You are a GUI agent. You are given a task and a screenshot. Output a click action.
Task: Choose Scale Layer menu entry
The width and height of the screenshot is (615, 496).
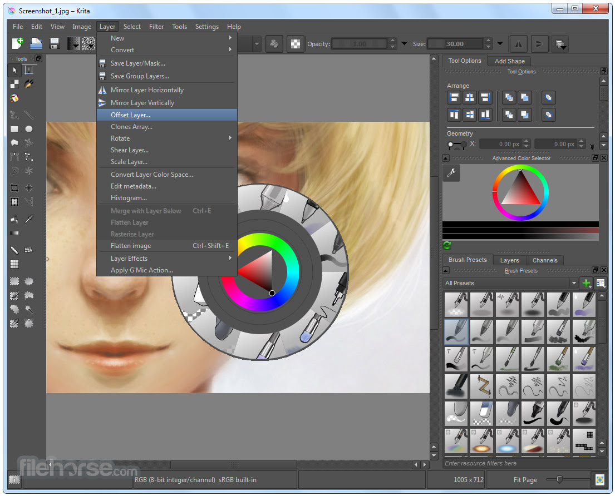pyautogui.click(x=167, y=161)
